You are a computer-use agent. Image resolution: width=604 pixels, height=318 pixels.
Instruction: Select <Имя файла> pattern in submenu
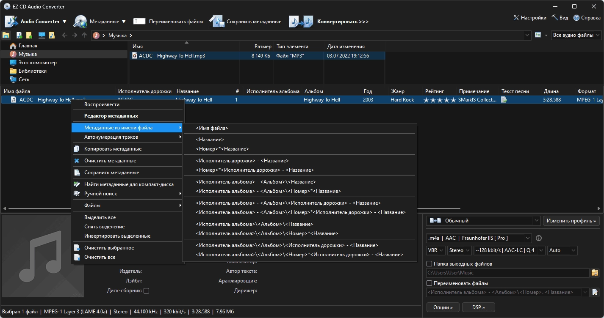[300, 128]
